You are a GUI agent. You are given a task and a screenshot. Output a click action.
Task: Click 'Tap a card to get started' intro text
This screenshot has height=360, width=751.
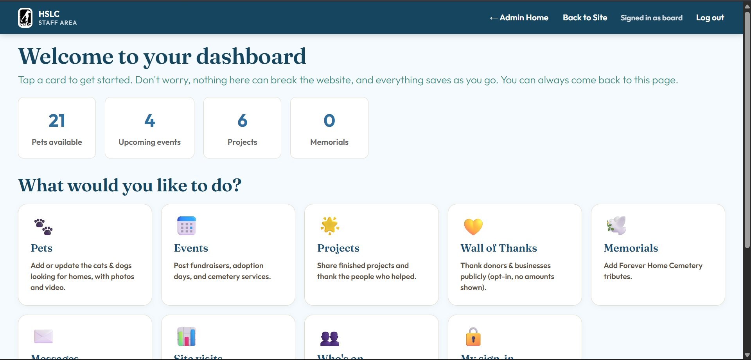coord(348,80)
